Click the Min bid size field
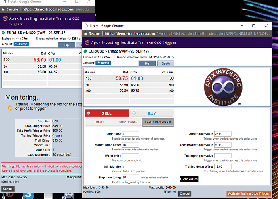This screenshot has height=199, width=278. point(131,166)
